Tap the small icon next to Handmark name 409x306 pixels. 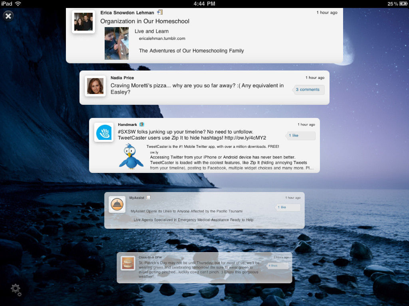point(142,124)
